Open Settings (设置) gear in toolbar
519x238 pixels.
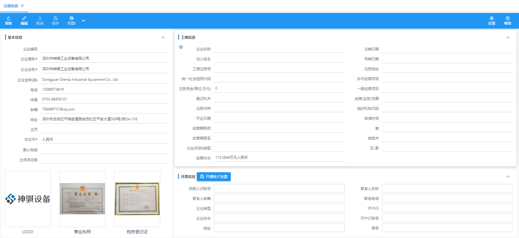(492, 19)
